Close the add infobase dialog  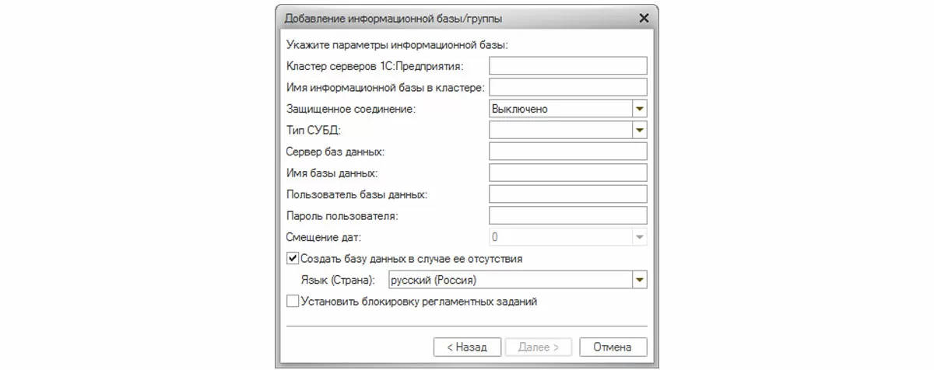644,17
